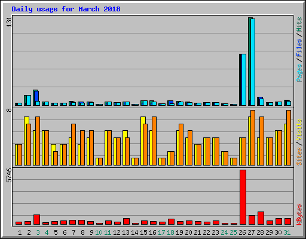Select the red KBytes bar for day 28
This screenshot has width=306, height=239.
pos(261,218)
